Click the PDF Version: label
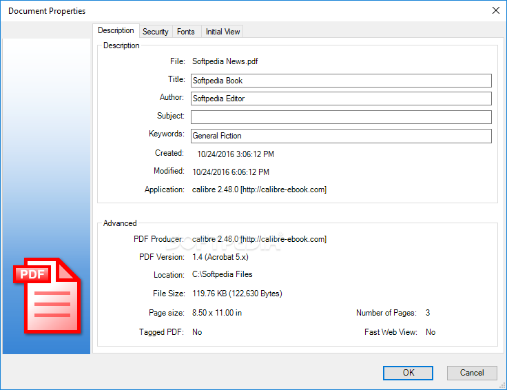The height and width of the screenshot is (390, 507). click(162, 257)
